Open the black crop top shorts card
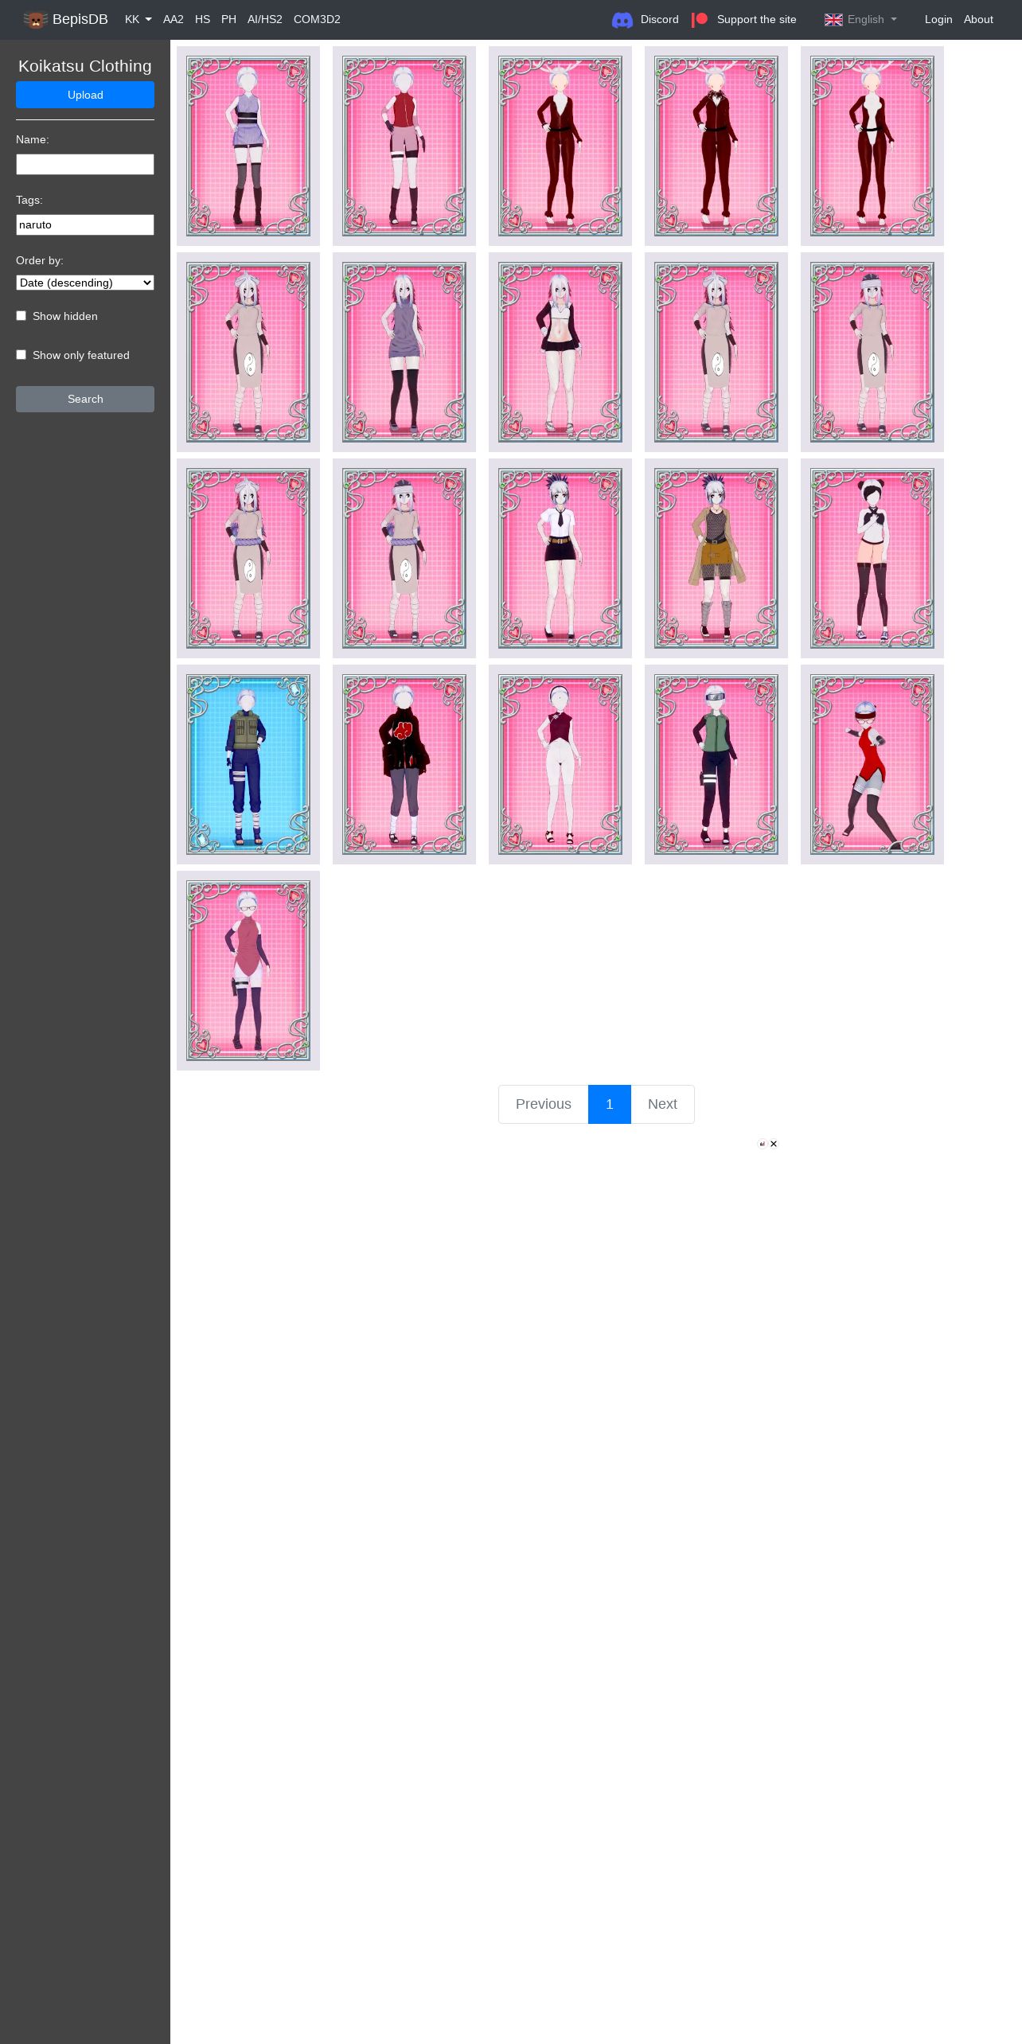This screenshot has height=2044, width=1022. [560, 352]
